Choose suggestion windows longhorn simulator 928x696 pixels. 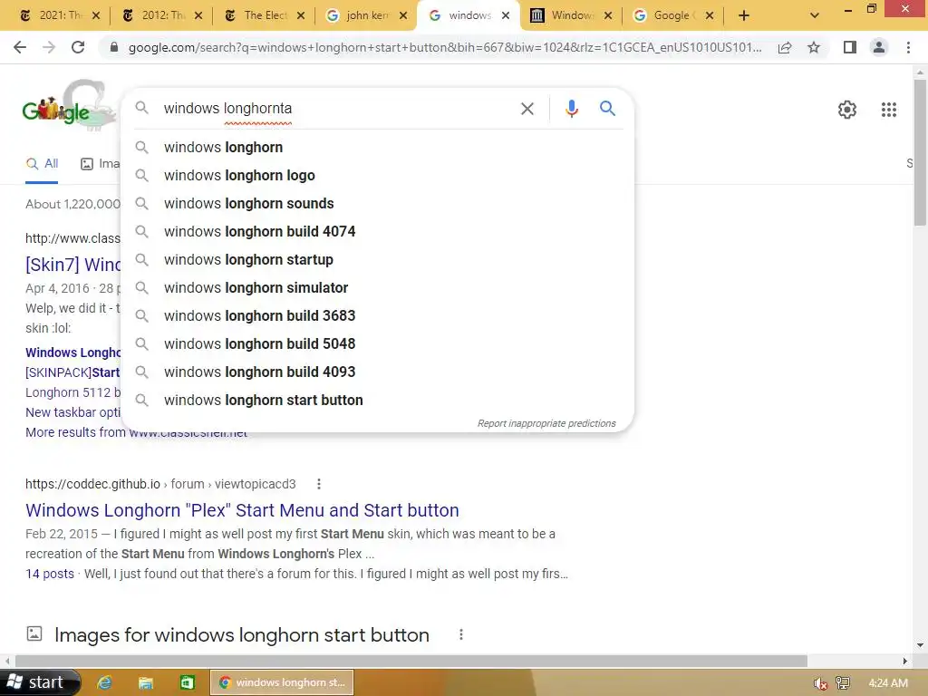[x=377, y=288]
